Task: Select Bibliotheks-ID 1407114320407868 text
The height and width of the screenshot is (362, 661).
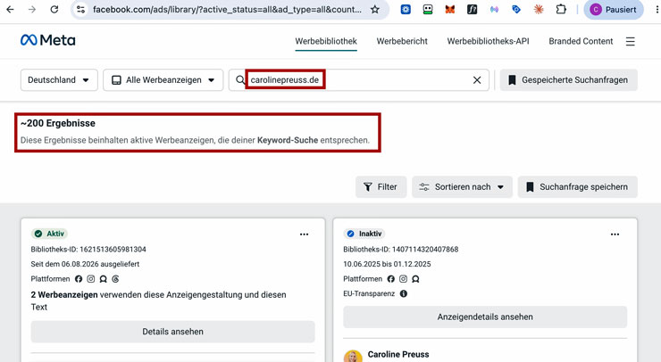Action: tap(401, 249)
